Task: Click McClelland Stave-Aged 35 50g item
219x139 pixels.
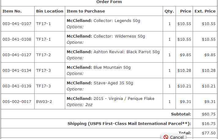Action: pos(100,83)
